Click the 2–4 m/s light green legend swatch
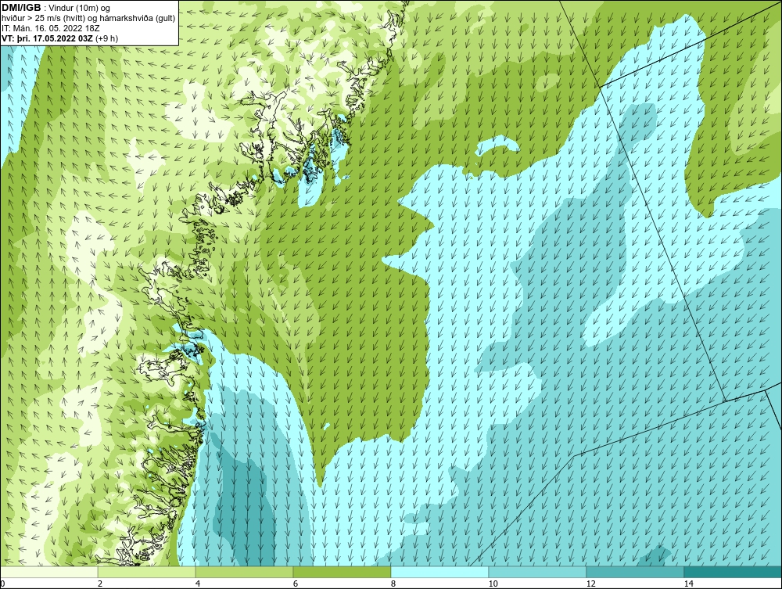782x589 pixels. 147,572
